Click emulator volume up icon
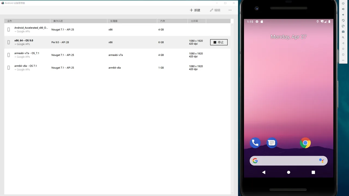349x196 pixels. 343,9
